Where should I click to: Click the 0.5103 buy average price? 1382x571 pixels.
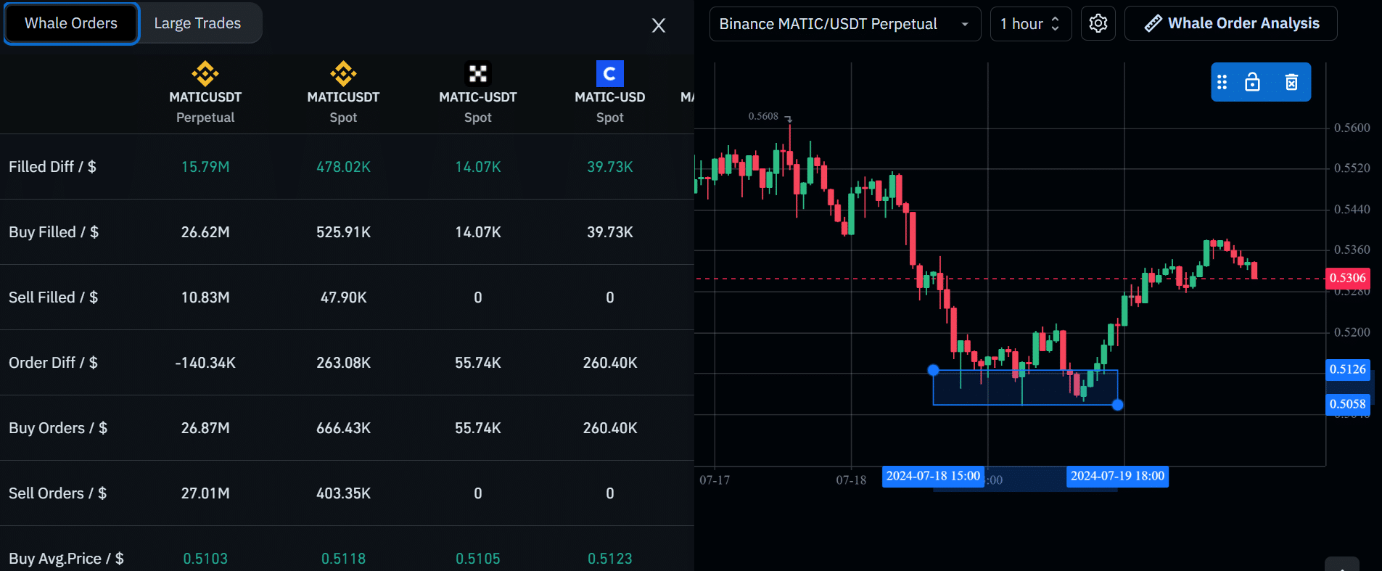click(x=205, y=559)
